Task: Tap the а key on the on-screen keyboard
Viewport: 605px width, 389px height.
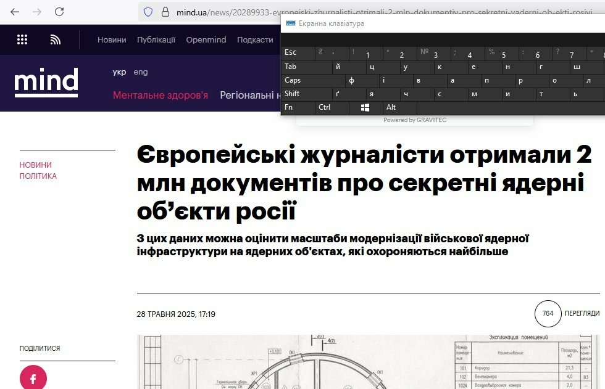Action: point(464,80)
